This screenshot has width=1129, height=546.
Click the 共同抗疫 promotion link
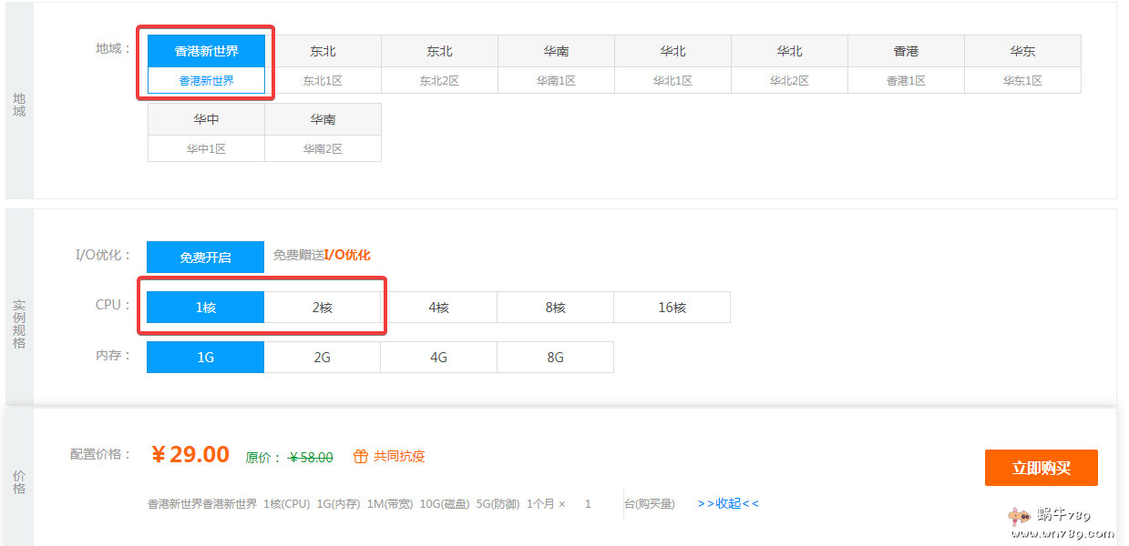399,457
